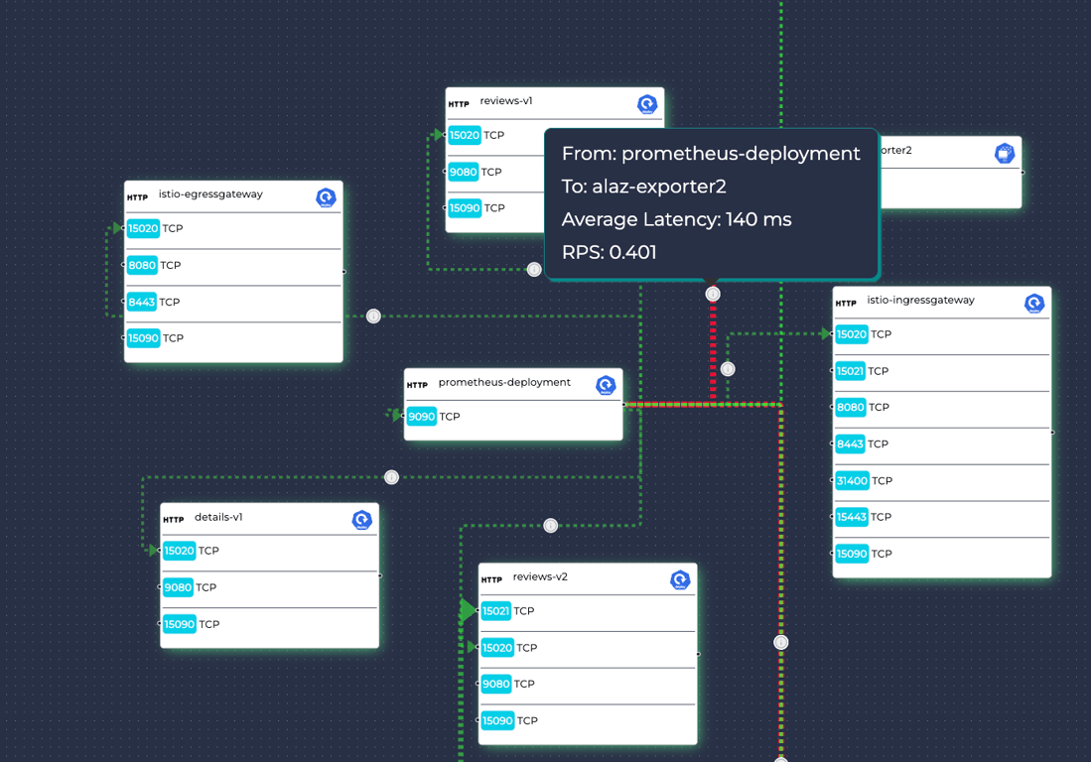Viewport: 1091px width, 762px height.
Task: Expand the circle marker above reviews-v2
Action: [x=551, y=526]
